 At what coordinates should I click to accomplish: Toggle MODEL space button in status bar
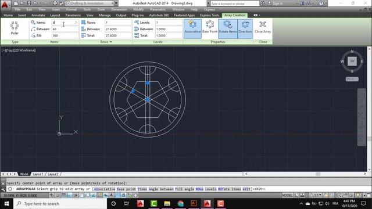pyautogui.click(x=287, y=195)
